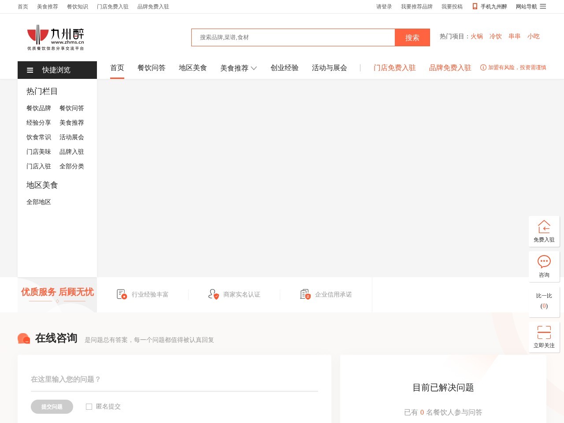
Task: Click the 九州醉 site logo
Action: tap(56, 37)
